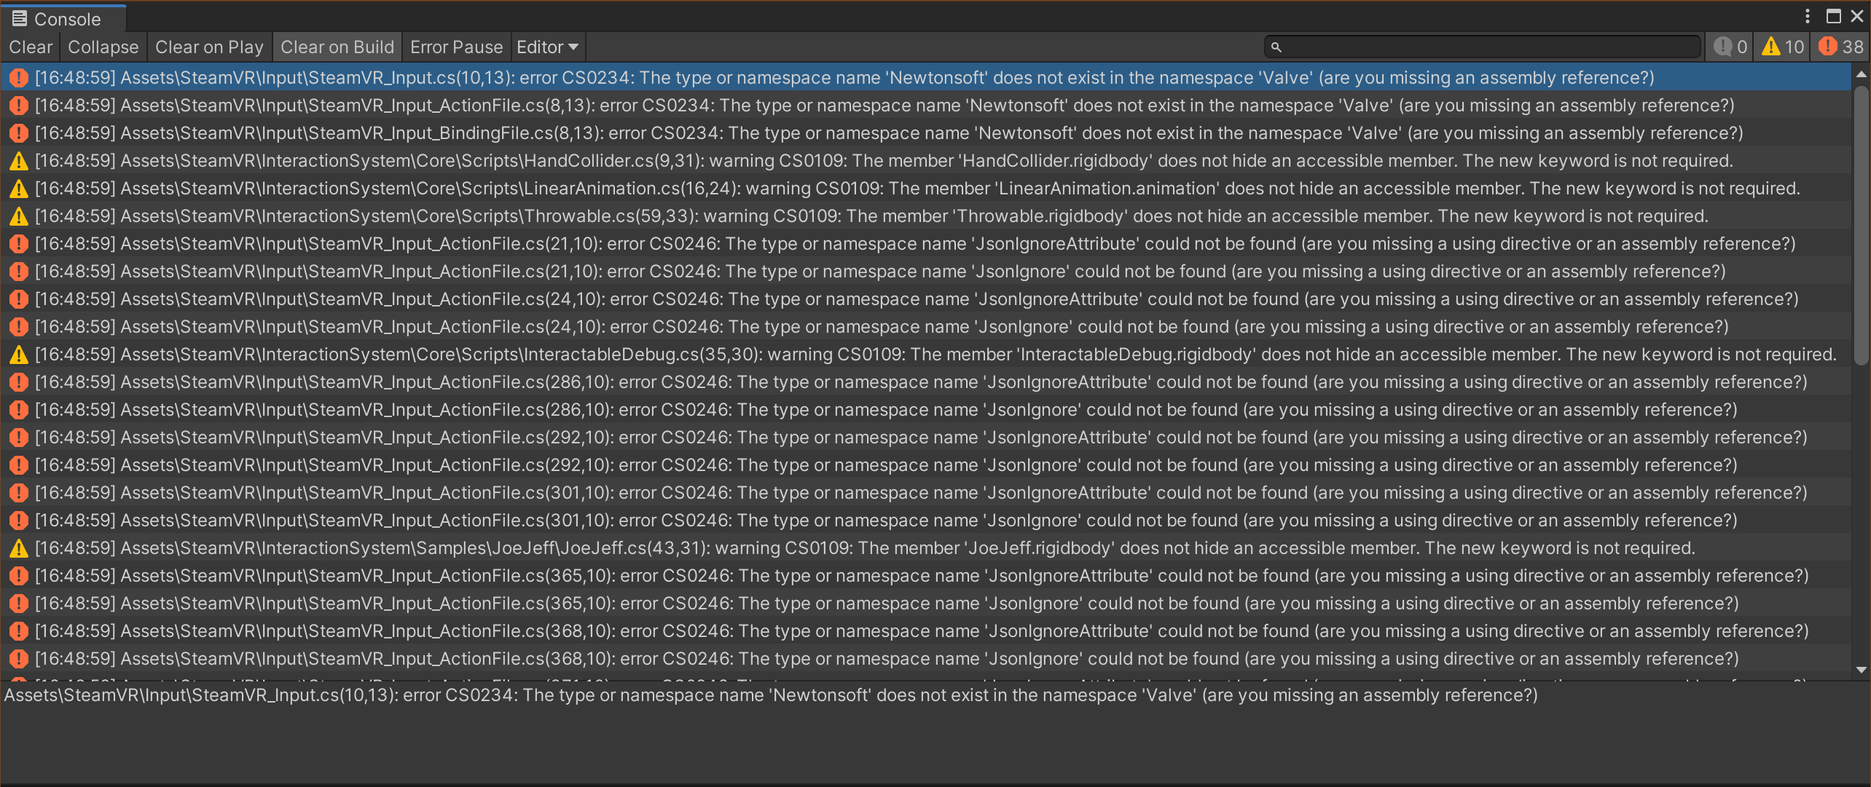
Task: Click the error count filter icon showing 38
Action: 1829,46
